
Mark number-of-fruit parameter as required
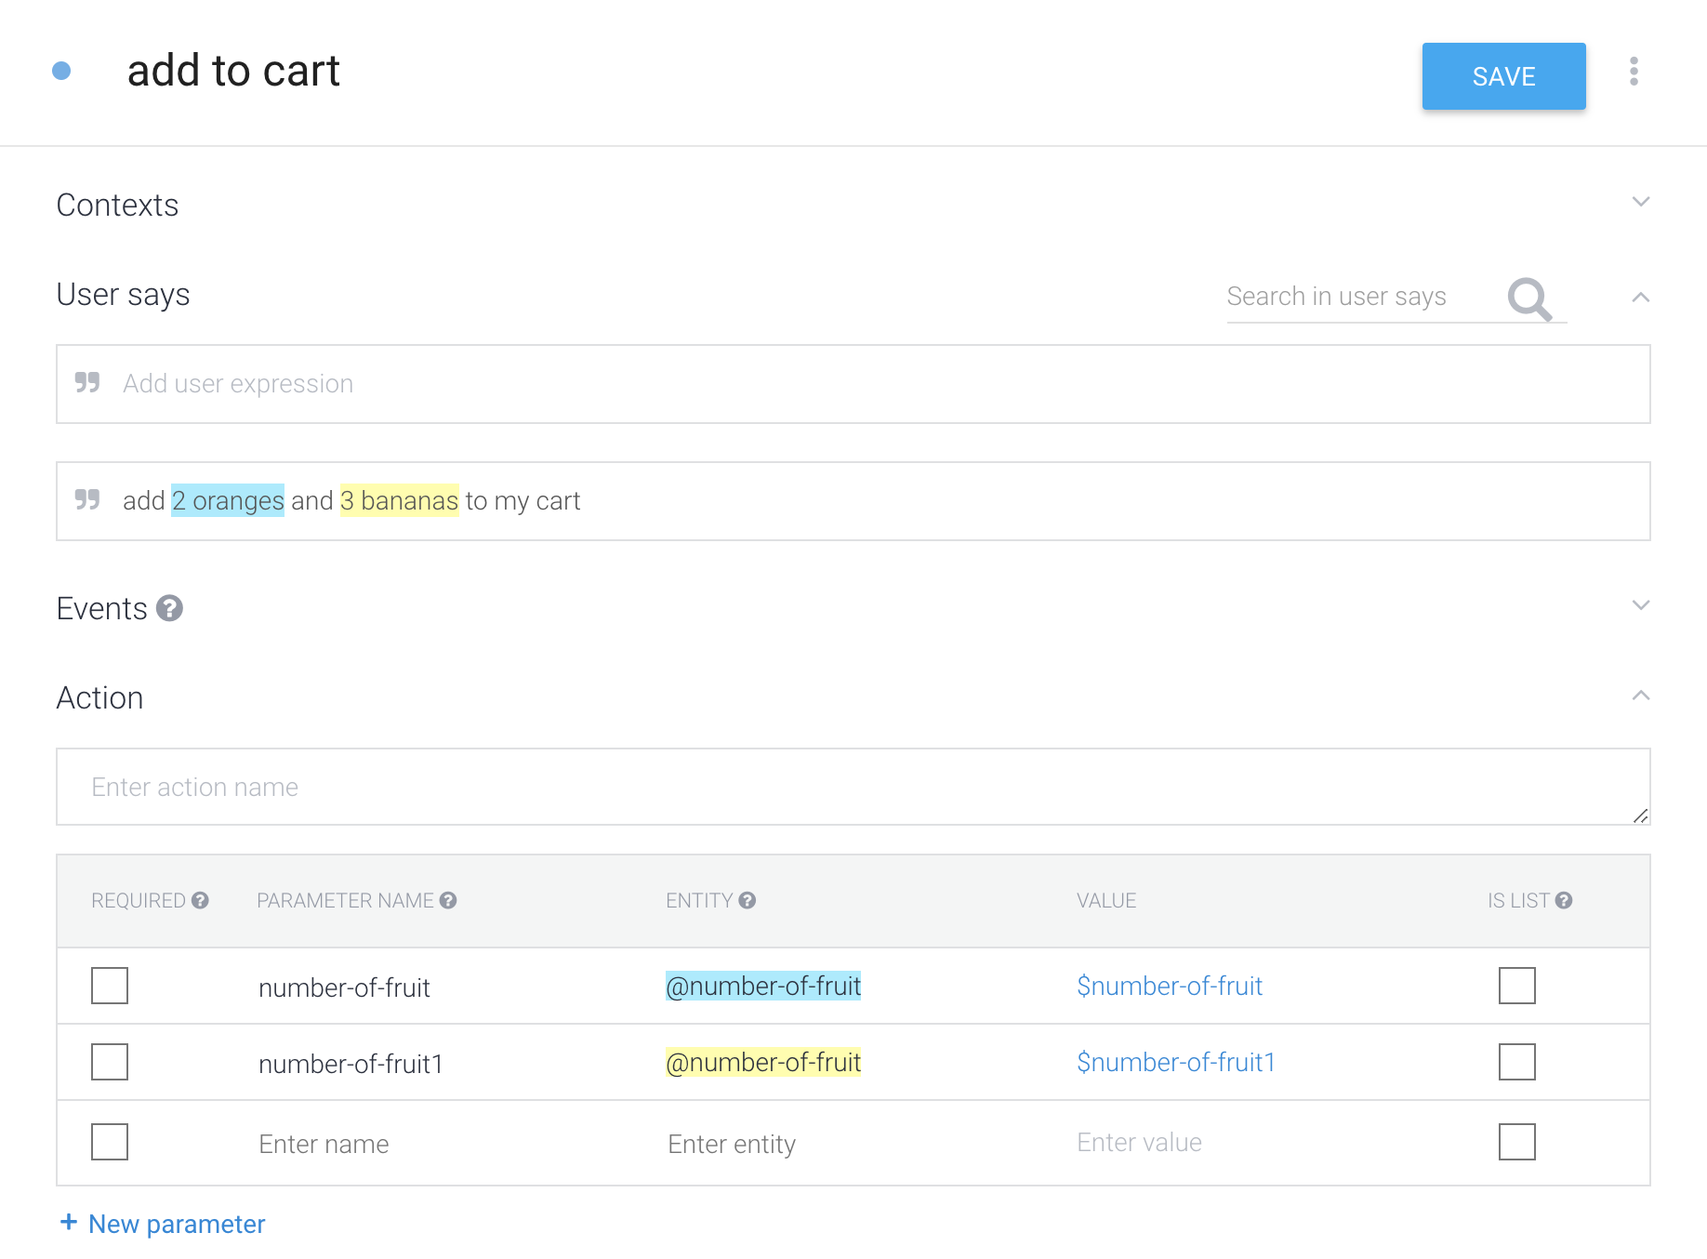click(110, 986)
